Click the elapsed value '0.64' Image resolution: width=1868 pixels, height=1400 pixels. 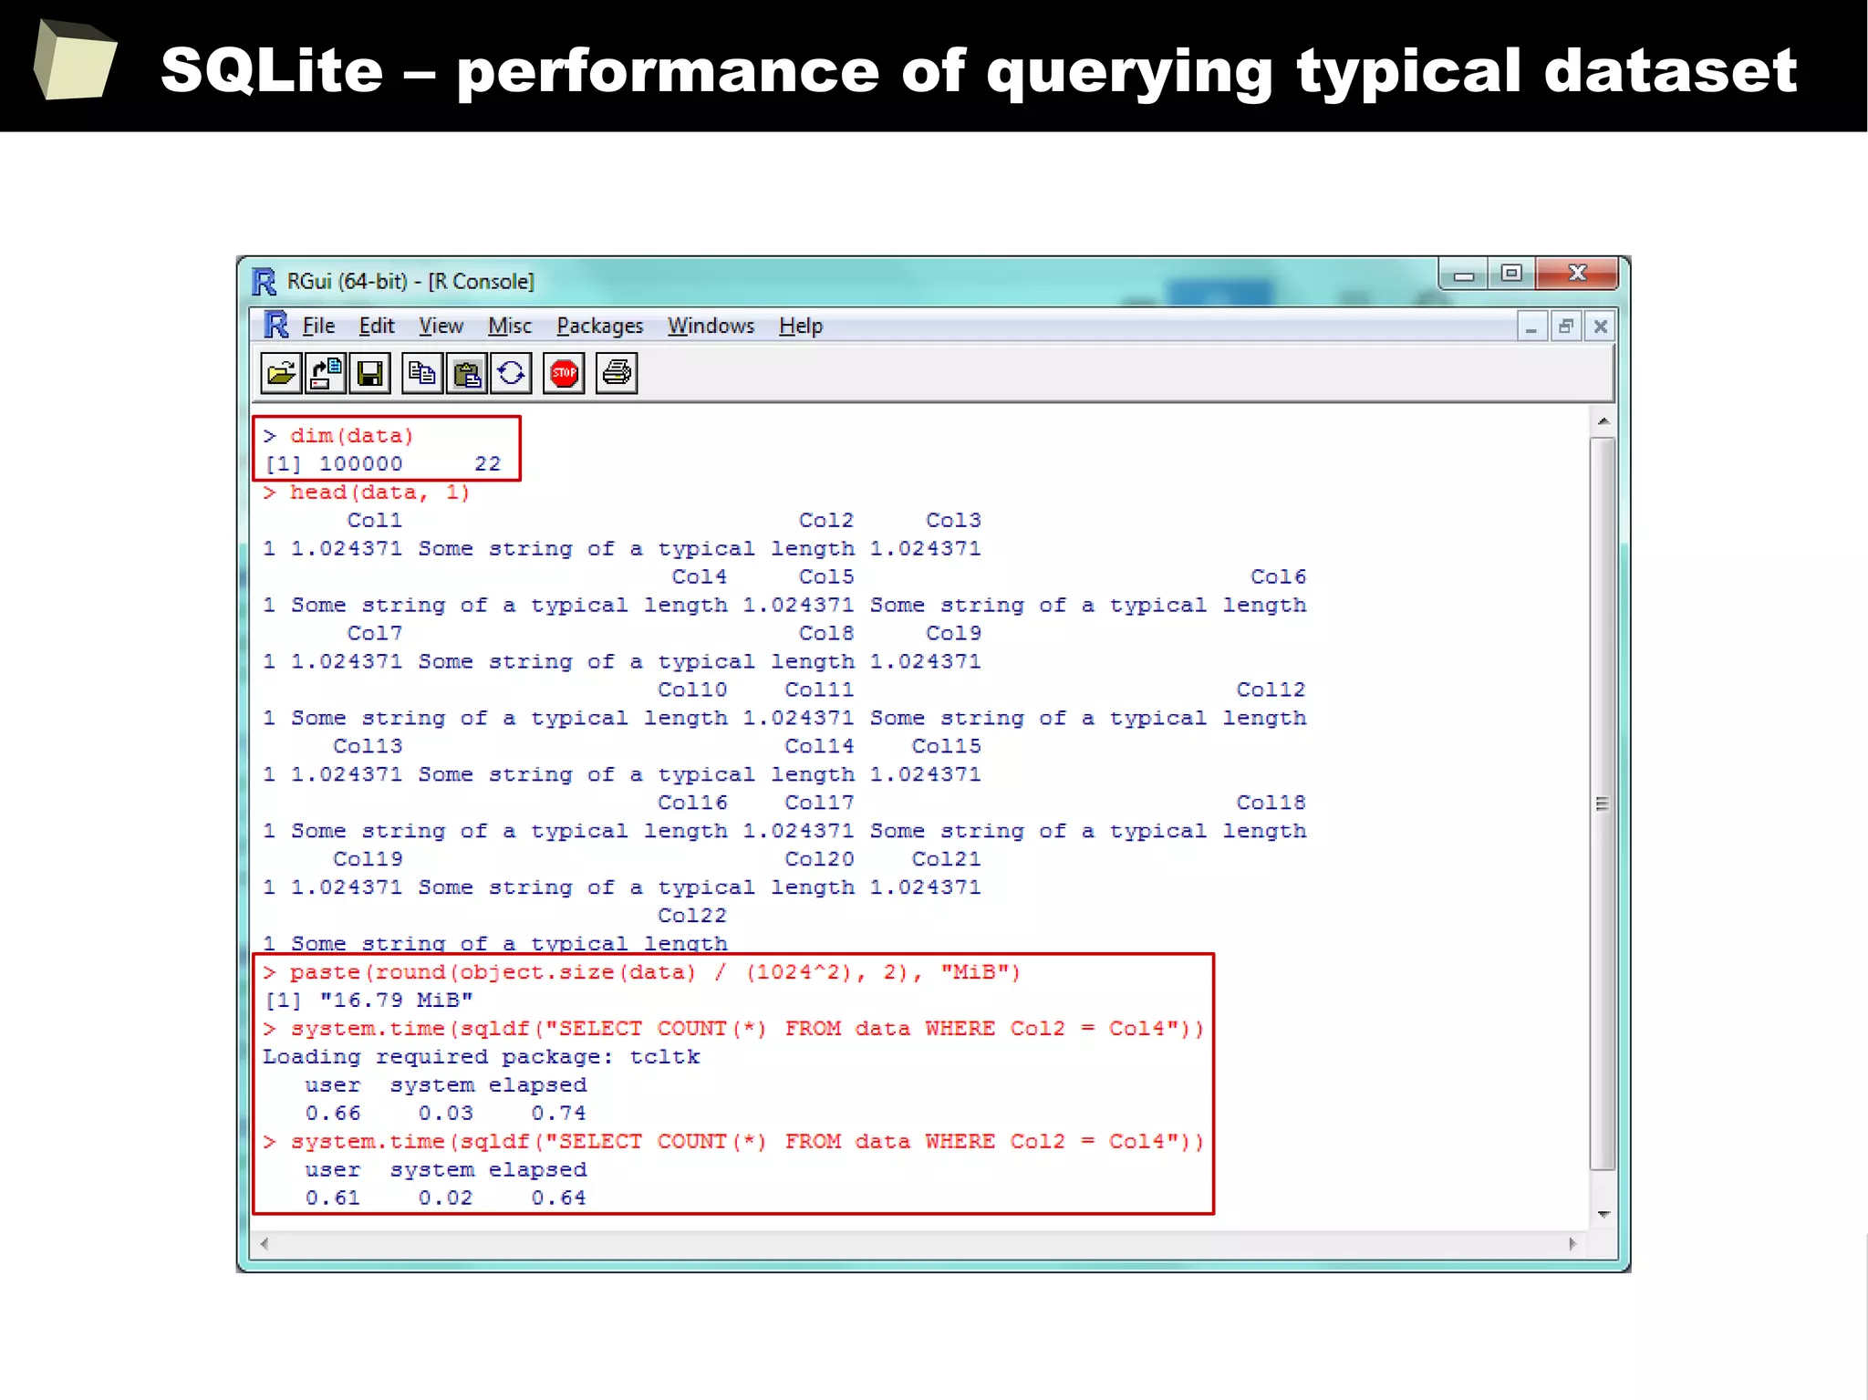(x=558, y=1198)
